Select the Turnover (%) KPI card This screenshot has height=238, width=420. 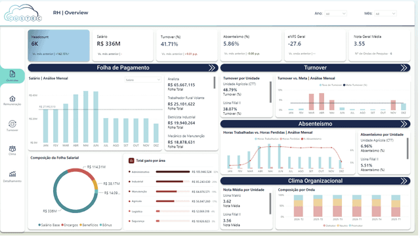coord(187,45)
